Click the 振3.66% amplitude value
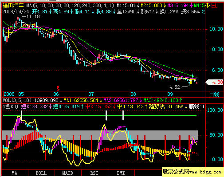224x177 pixels. pyautogui.click(x=190, y=12)
